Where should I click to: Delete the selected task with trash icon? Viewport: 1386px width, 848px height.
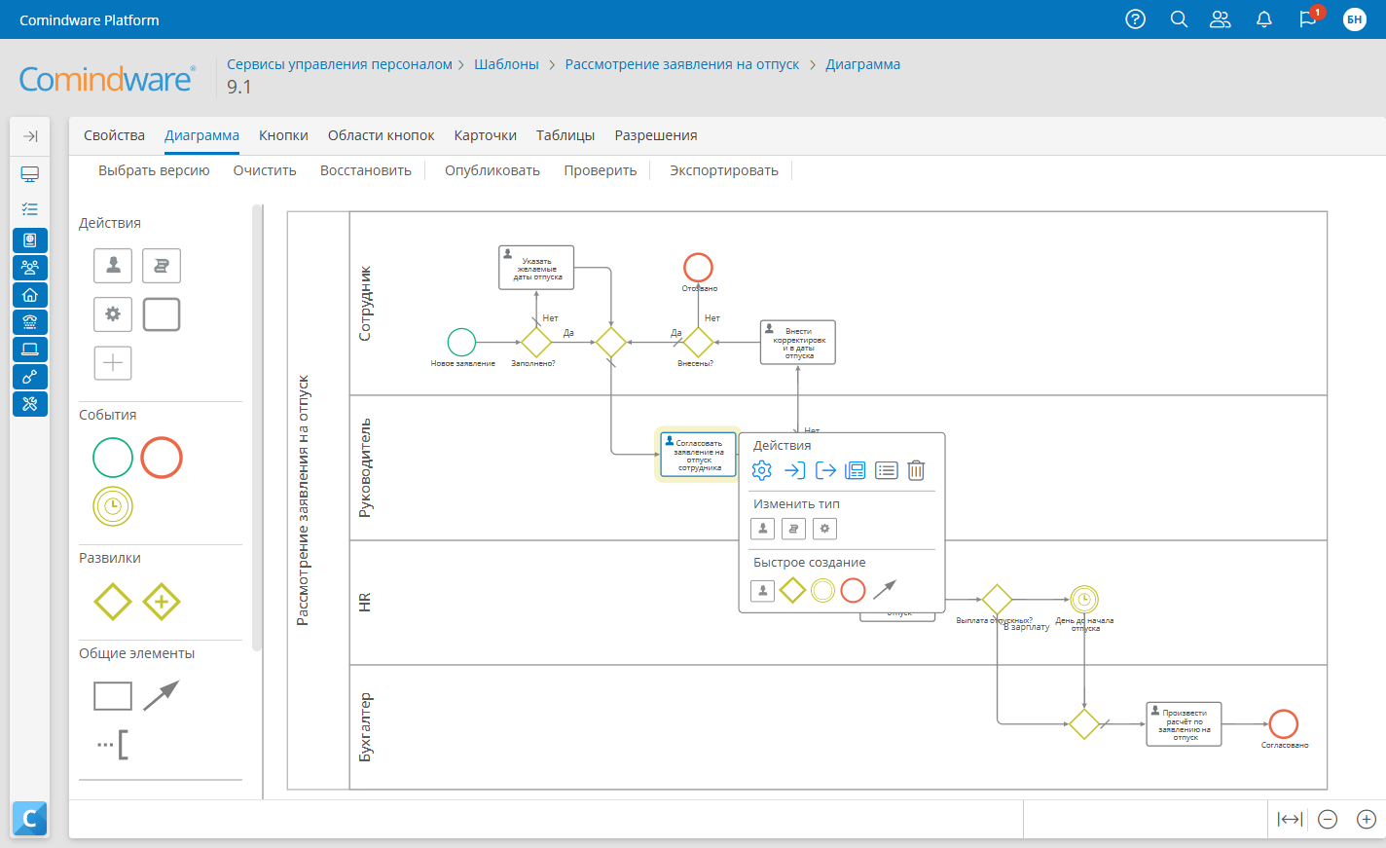916,471
